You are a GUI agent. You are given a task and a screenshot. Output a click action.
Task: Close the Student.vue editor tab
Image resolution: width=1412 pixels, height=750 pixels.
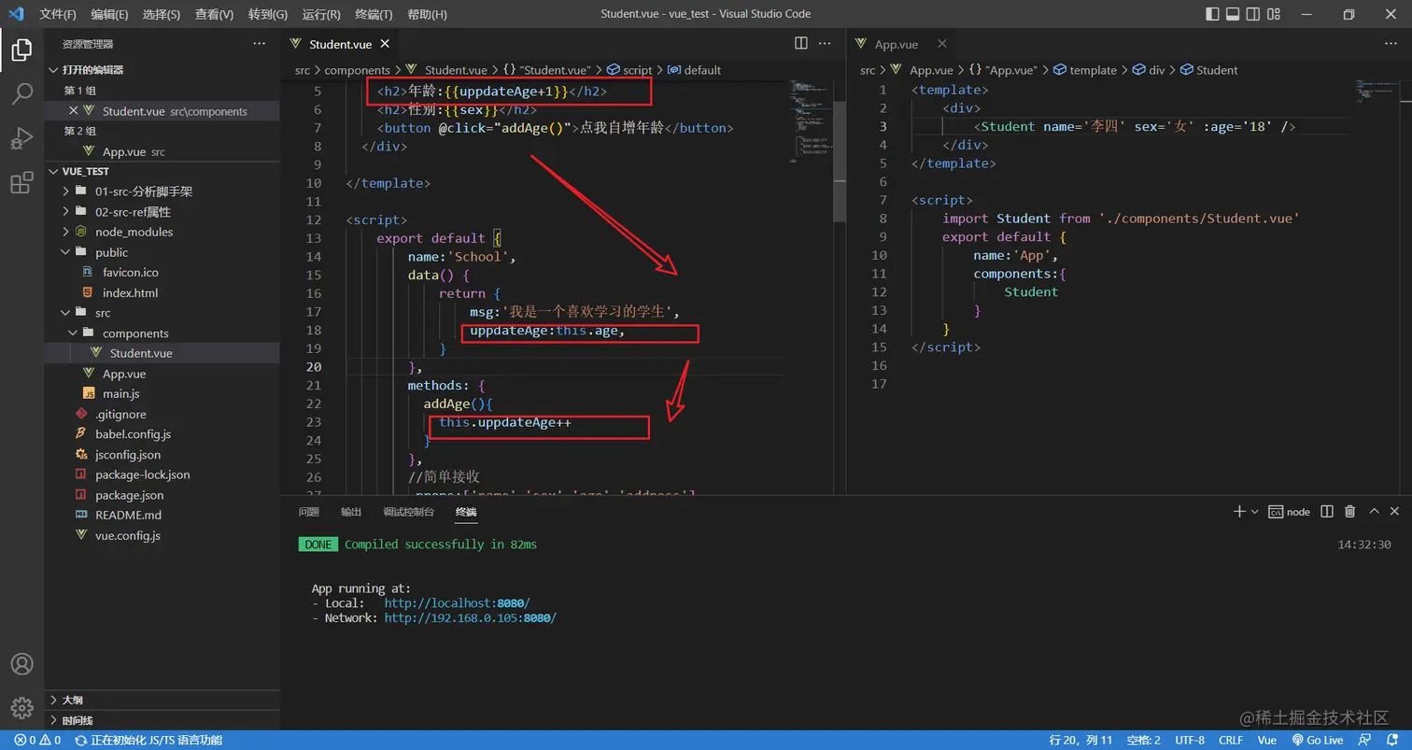click(x=385, y=43)
